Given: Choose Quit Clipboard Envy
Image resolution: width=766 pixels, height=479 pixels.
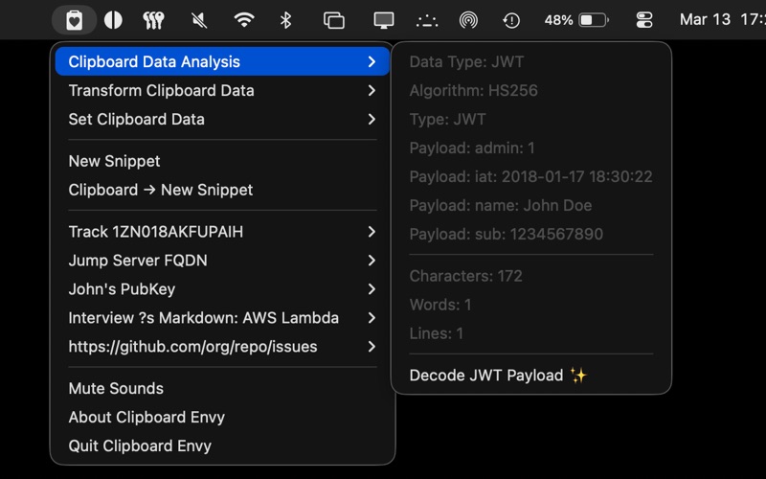Looking at the screenshot, I should pos(222,445).
